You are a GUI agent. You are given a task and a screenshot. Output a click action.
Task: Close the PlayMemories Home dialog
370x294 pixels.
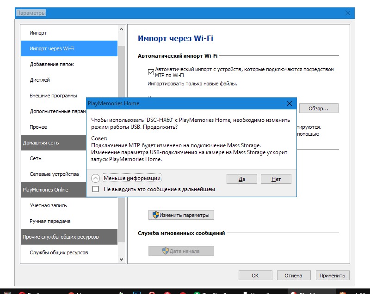(x=290, y=103)
